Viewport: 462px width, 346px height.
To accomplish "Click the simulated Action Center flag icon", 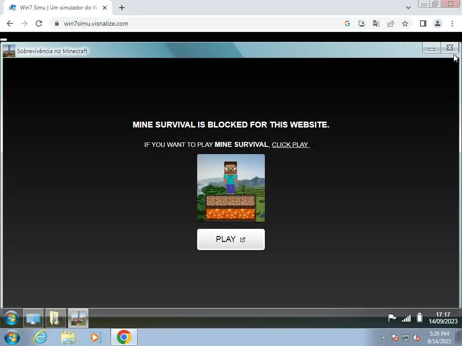I will pyautogui.click(x=392, y=318).
